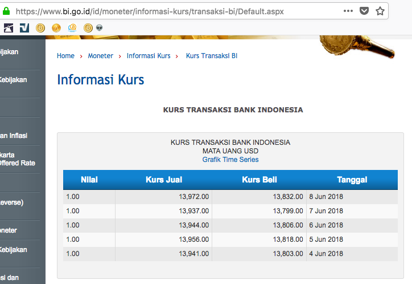
Task: Click the date 6 Jun 2018
Action: coord(326,225)
